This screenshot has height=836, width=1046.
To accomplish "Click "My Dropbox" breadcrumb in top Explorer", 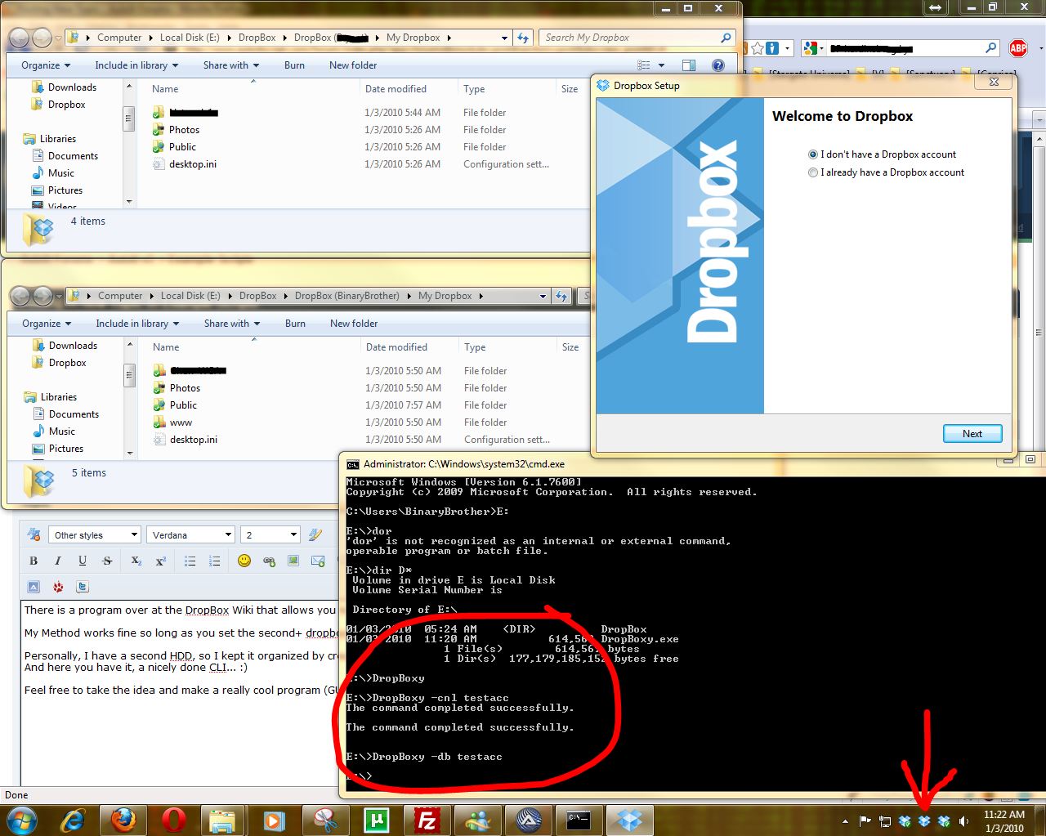I will point(413,38).
